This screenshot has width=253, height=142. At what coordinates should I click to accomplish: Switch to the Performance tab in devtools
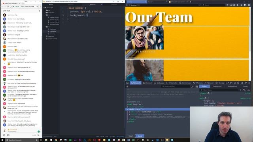pos(185,83)
